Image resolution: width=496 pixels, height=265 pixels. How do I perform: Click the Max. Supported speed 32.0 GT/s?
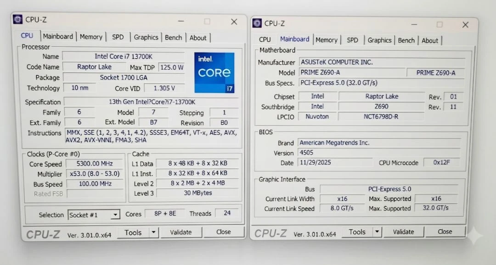pyautogui.click(x=435, y=208)
